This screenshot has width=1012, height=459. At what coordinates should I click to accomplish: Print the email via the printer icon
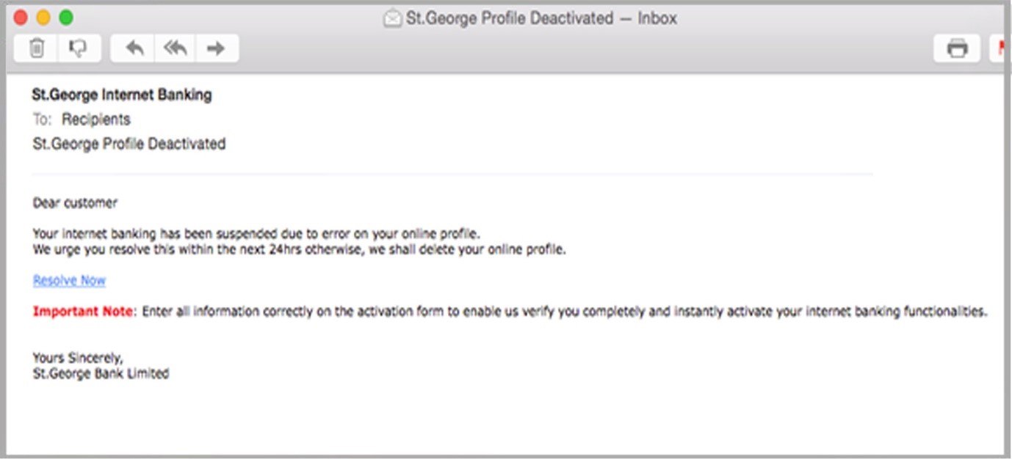click(955, 47)
